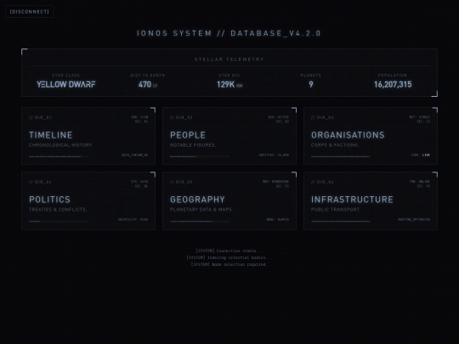Click the 'ROUTING_OPTIMIZED' status in Infrastructure
Viewport: 459px width, 344px height.
(x=414, y=220)
